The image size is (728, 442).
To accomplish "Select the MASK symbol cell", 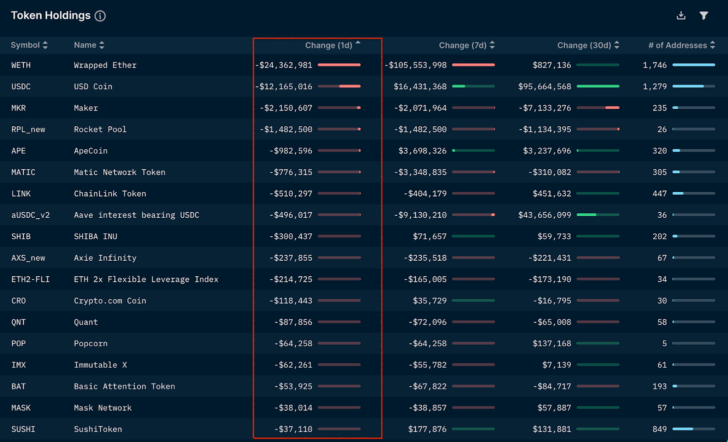I will pos(21,408).
